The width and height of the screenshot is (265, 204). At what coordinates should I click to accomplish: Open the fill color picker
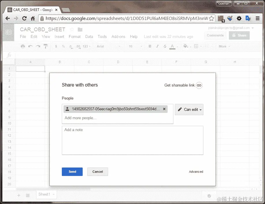tap(187, 46)
